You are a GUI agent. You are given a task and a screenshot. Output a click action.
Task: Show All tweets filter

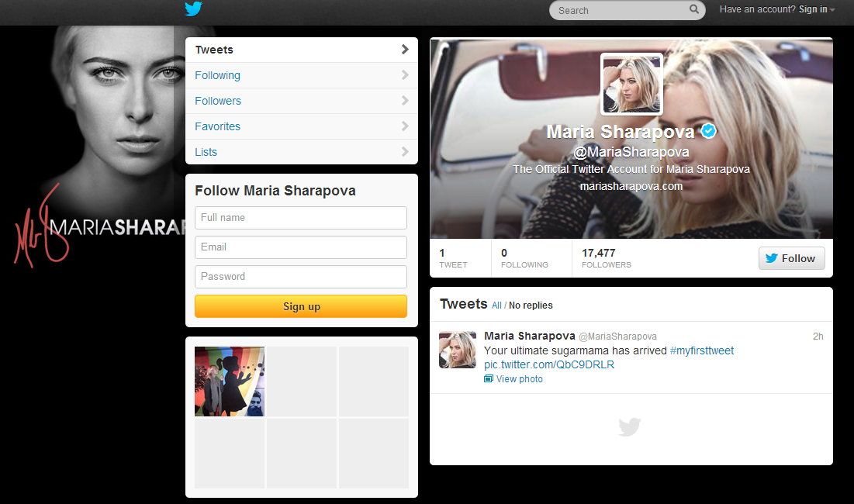point(496,306)
